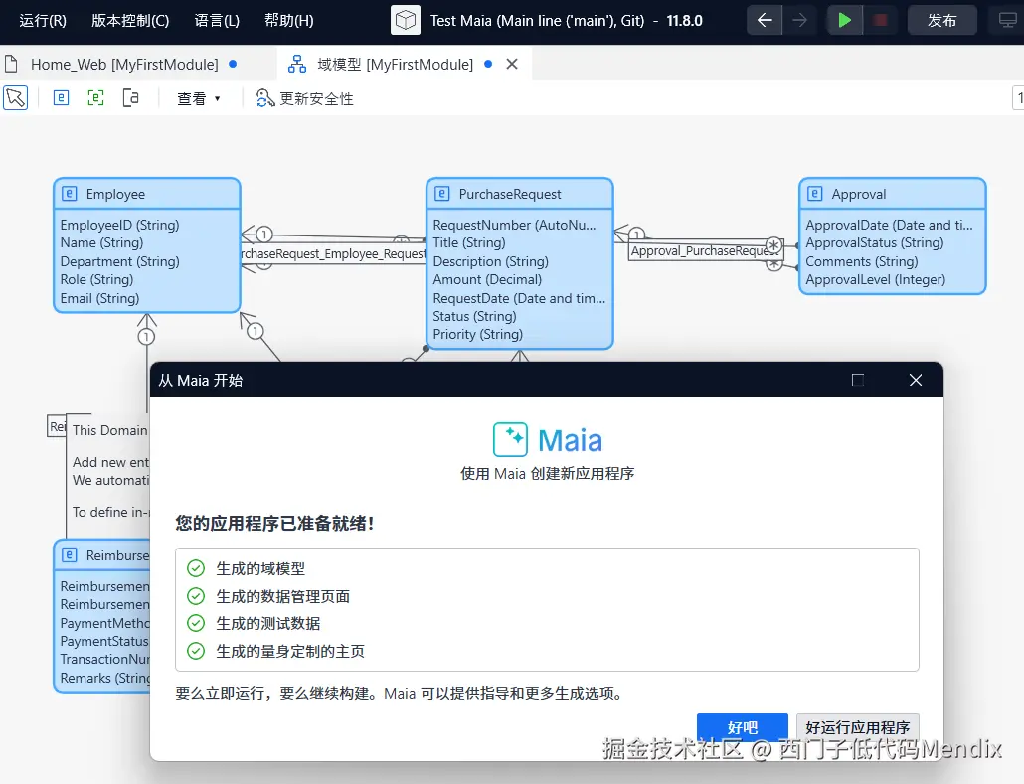Click the monitor icon at top right
Screen dimensions: 1024x784
[x=1008, y=20]
